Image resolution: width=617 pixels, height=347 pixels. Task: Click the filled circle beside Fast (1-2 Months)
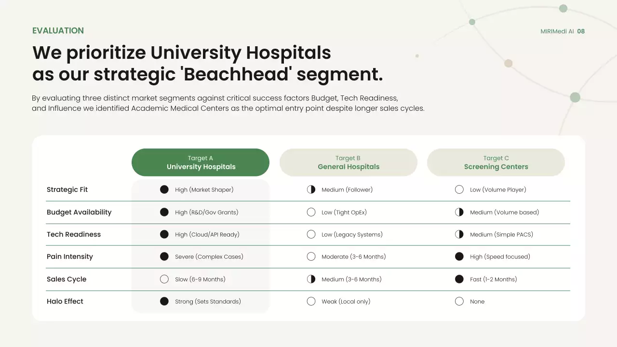click(459, 279)
